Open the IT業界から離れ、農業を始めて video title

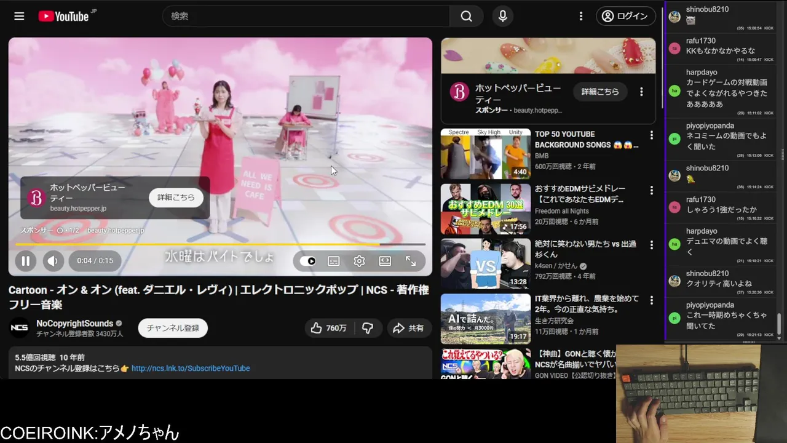[587, 304]
